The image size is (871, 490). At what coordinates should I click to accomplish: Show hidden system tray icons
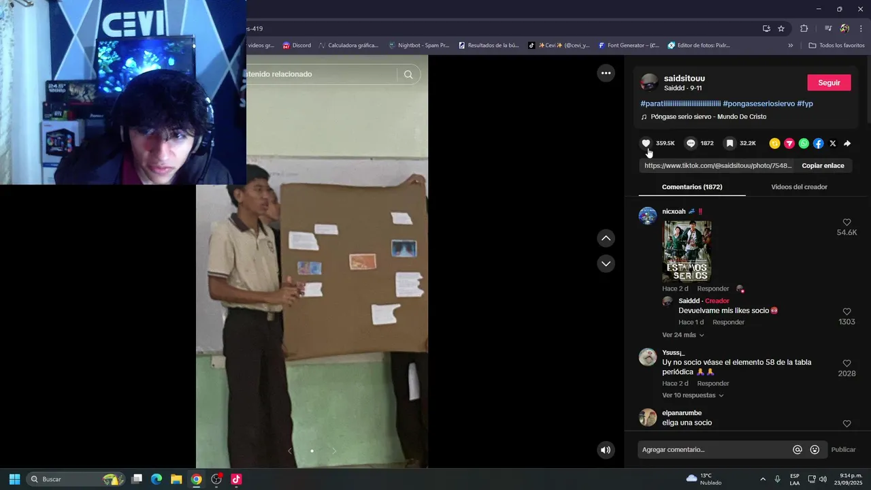[762, 479]
